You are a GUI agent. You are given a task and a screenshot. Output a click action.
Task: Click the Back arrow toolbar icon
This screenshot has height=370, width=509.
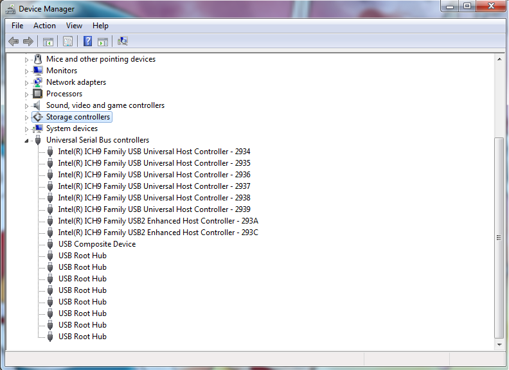[13, 41]
